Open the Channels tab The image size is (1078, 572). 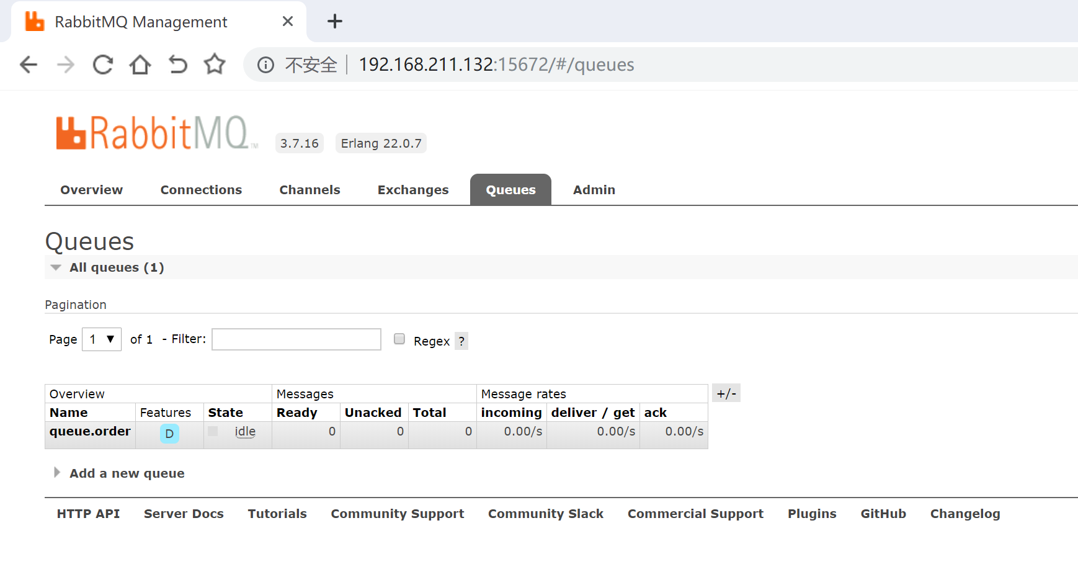[310, 190]
